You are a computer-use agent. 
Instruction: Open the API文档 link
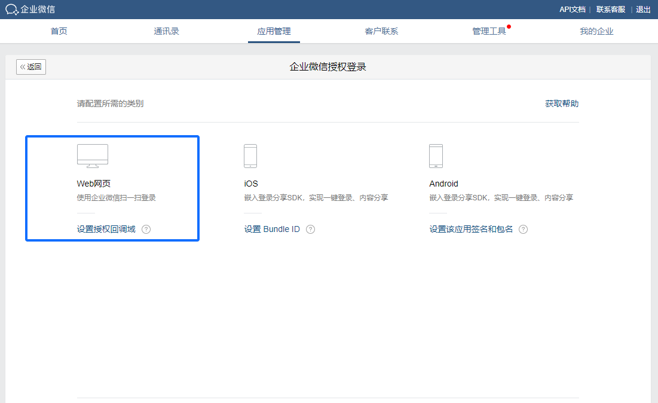point(572,9)
